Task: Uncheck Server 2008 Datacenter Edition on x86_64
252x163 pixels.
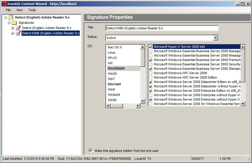Action: (x=151, y=82)
